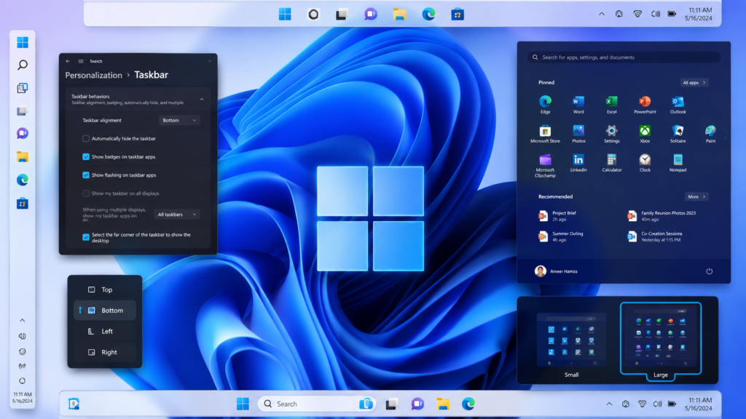746x419 pixels.
Task: Launch Word from the pinned apps
Action: tap(578, 104)
